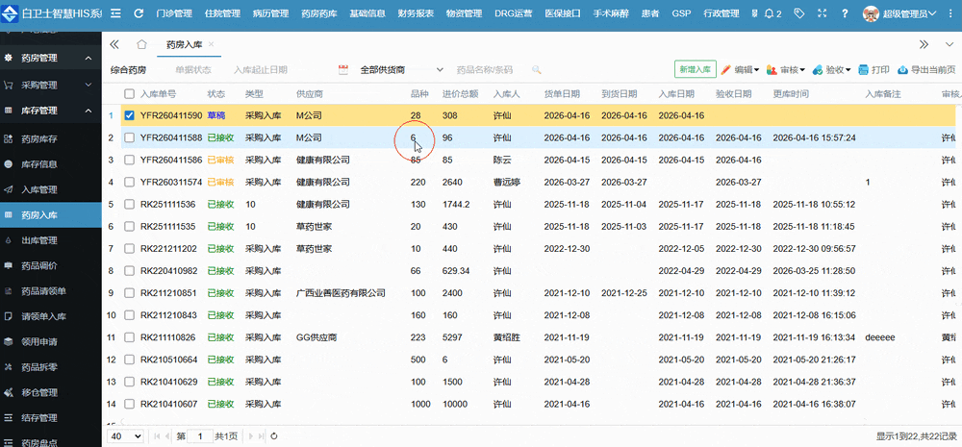The image size is (962, 447).
Task: Tick the select-all checkbox in table header
Action: click(129, 94)
